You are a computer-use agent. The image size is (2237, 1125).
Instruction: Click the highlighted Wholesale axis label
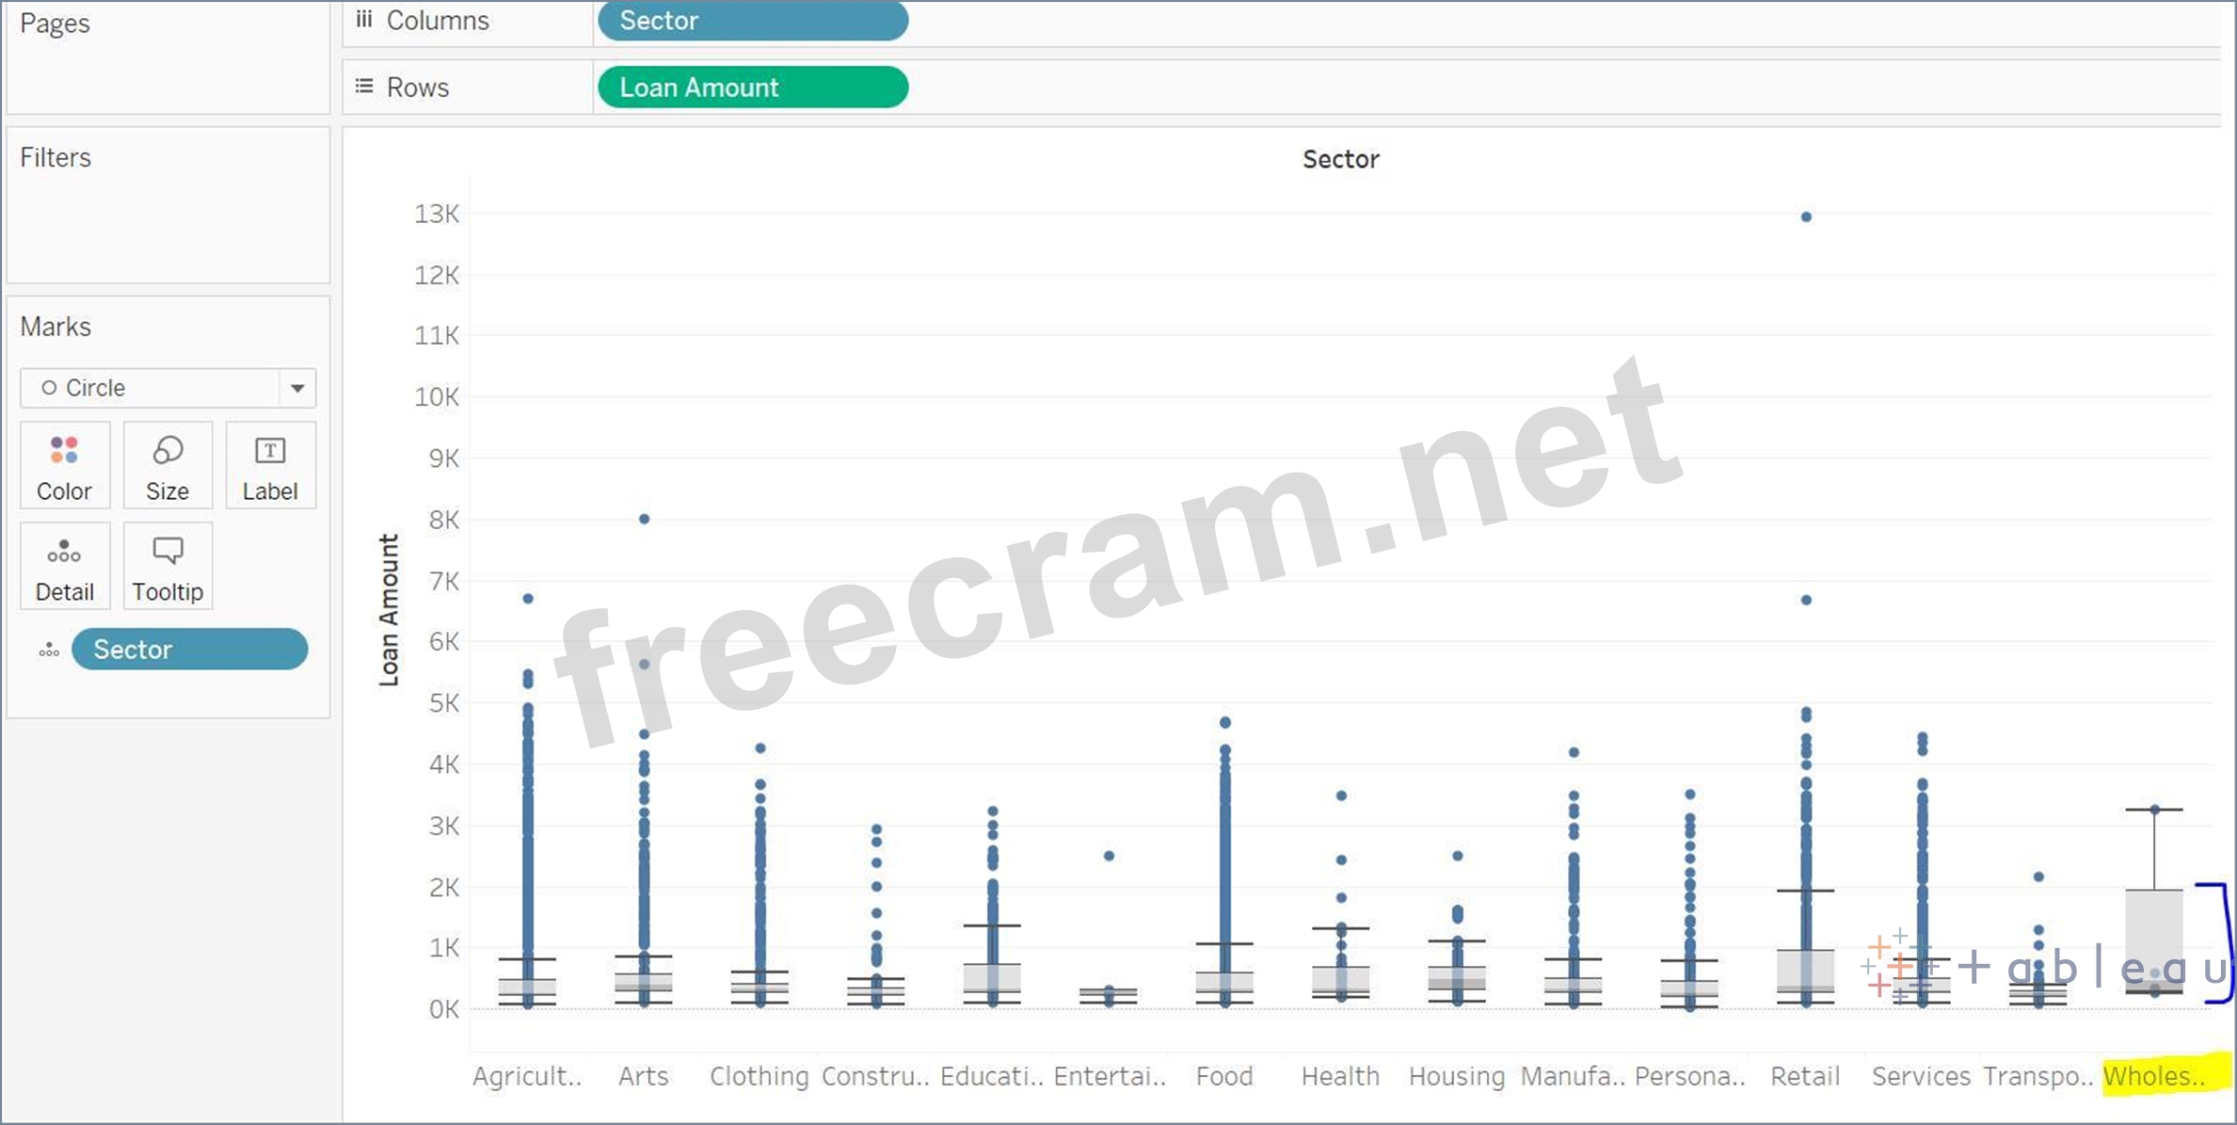click(x=2155, y=1076)
